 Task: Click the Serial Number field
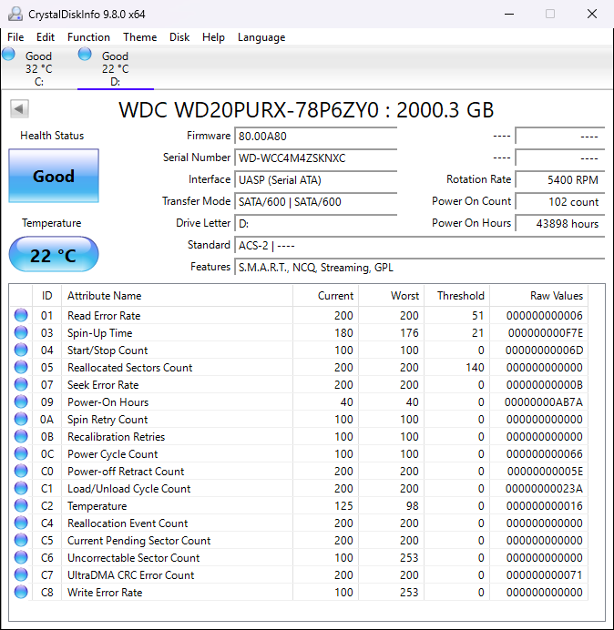coord(315,158)
